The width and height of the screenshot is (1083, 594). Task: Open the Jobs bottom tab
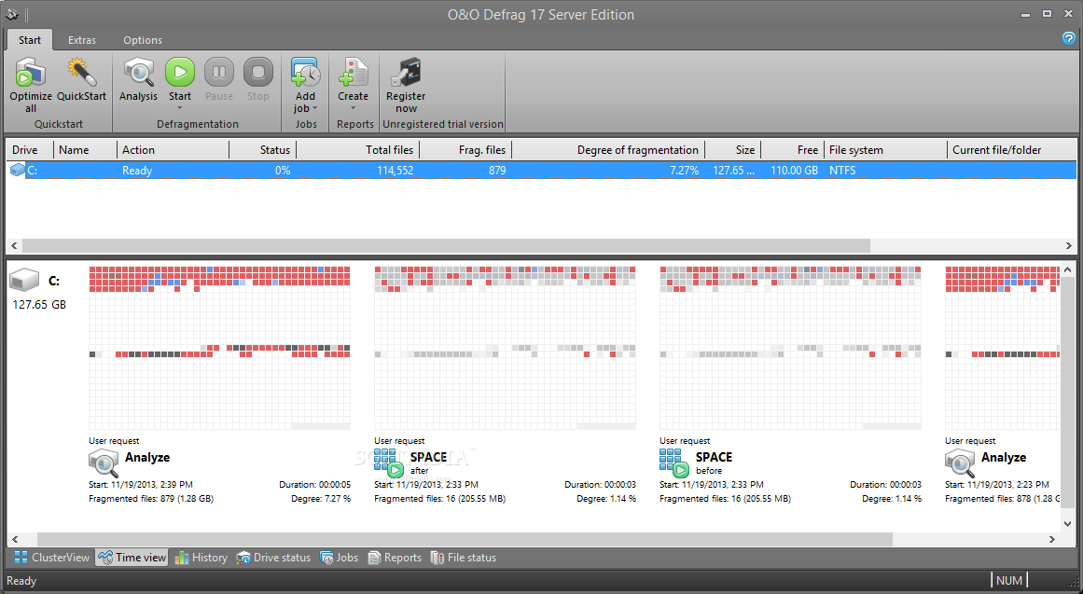(x=340, y=558)
